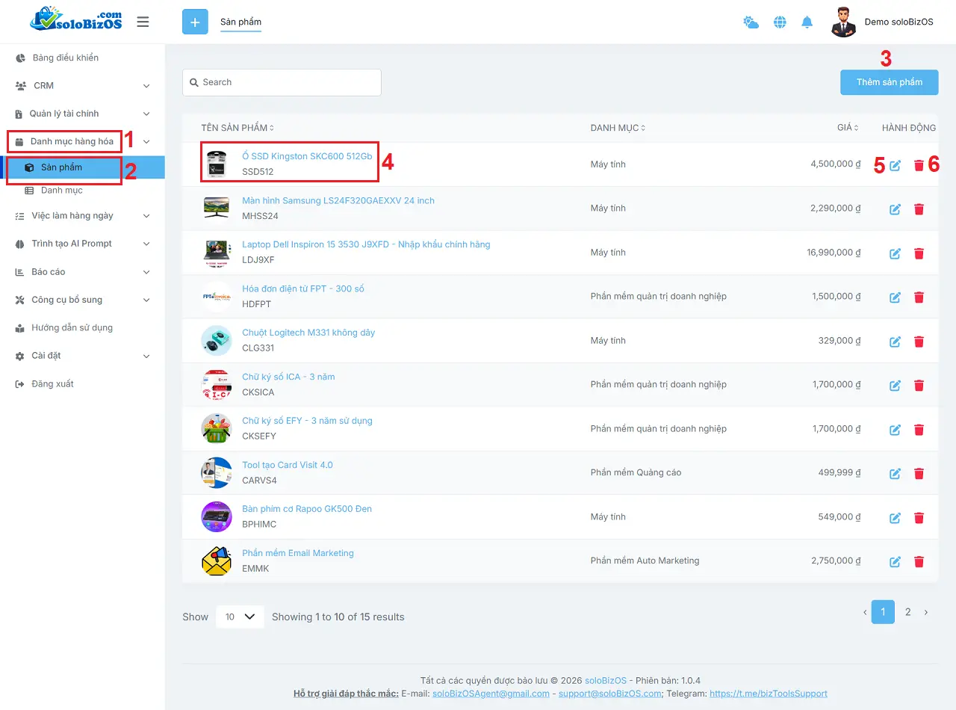Edit the Ổ SSD Kingston SKC600 product

point(895,165)
